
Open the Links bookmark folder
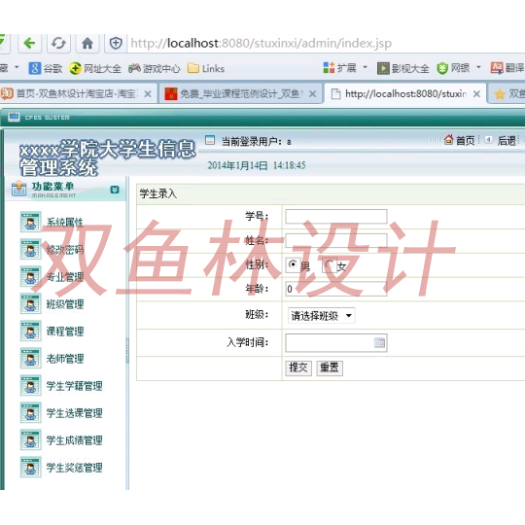[206, 68]
